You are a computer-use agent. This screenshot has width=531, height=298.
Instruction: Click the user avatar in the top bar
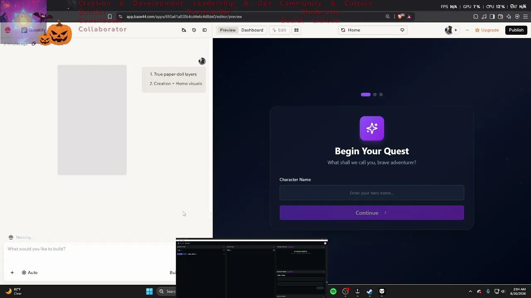[448, 30]
